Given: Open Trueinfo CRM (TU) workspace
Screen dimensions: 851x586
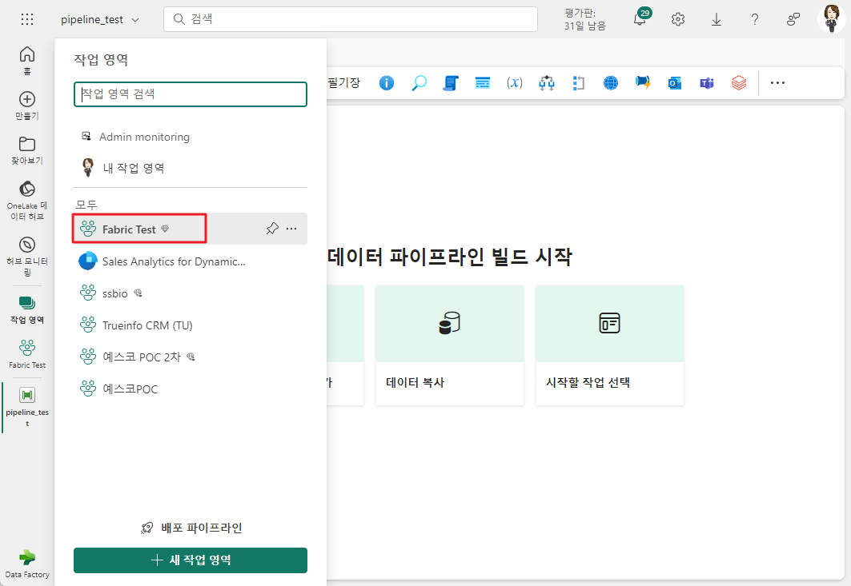Looking at the screenshot, I should tap(190, 325).
